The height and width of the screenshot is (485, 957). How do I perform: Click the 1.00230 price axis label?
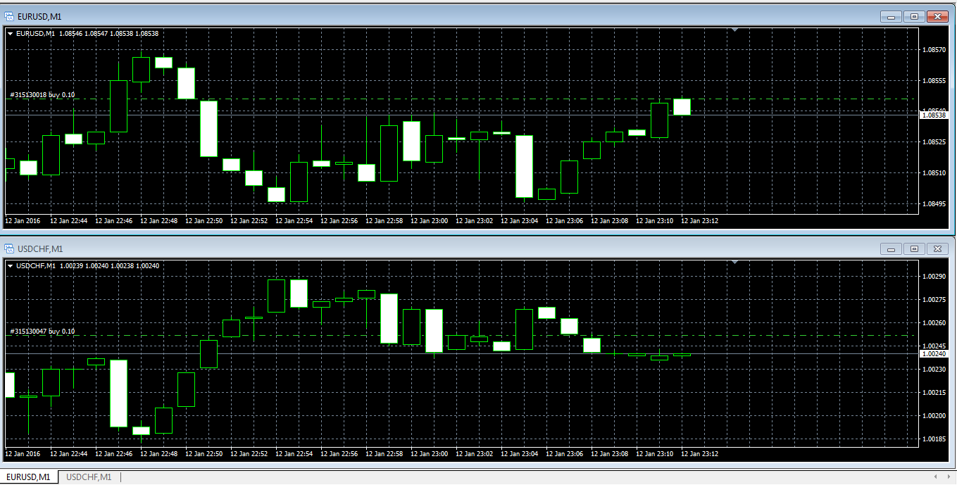tap(934, 370)
